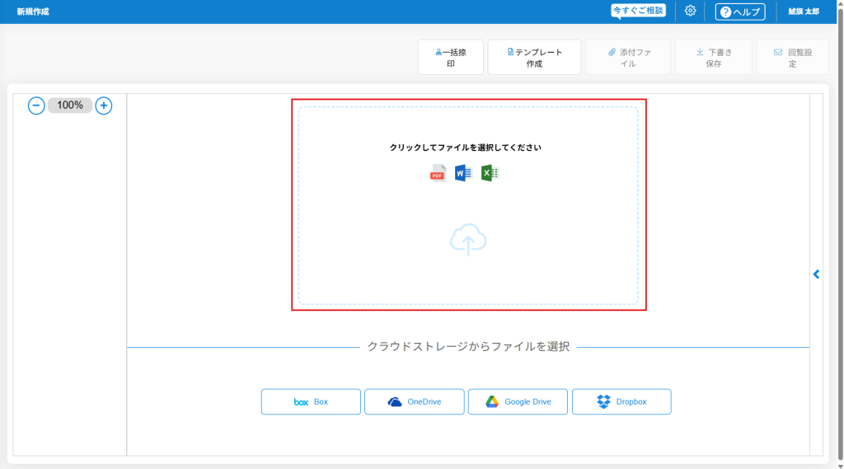Select file from Box cloud storage
This screenshot has width=844, height=469.
(311, 401)
